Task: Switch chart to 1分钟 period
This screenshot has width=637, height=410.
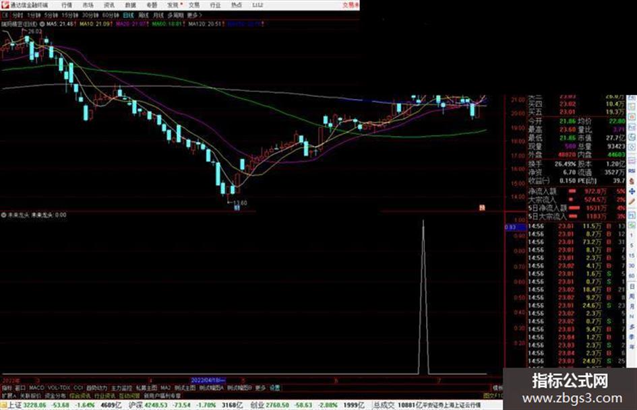Action: pos(34,15)
